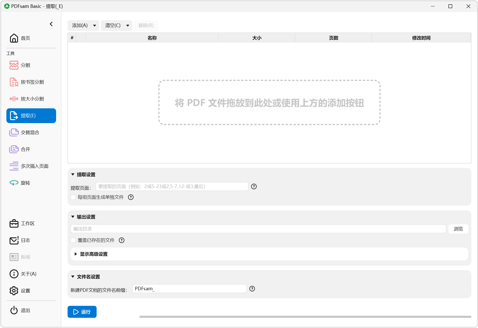Click the 新闻 news icon

(x=14, y=257)
